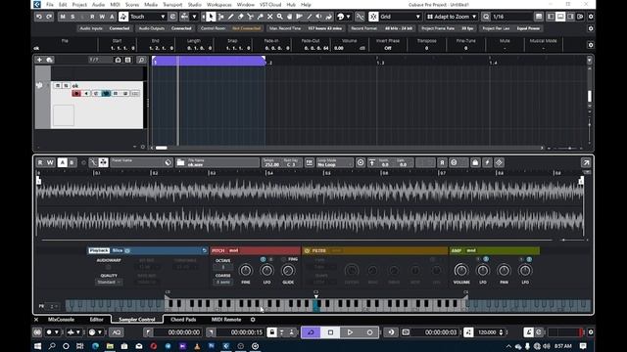Open the Loop Mode No Loop dropdown

pyautogui.click(x=335, y=162)
